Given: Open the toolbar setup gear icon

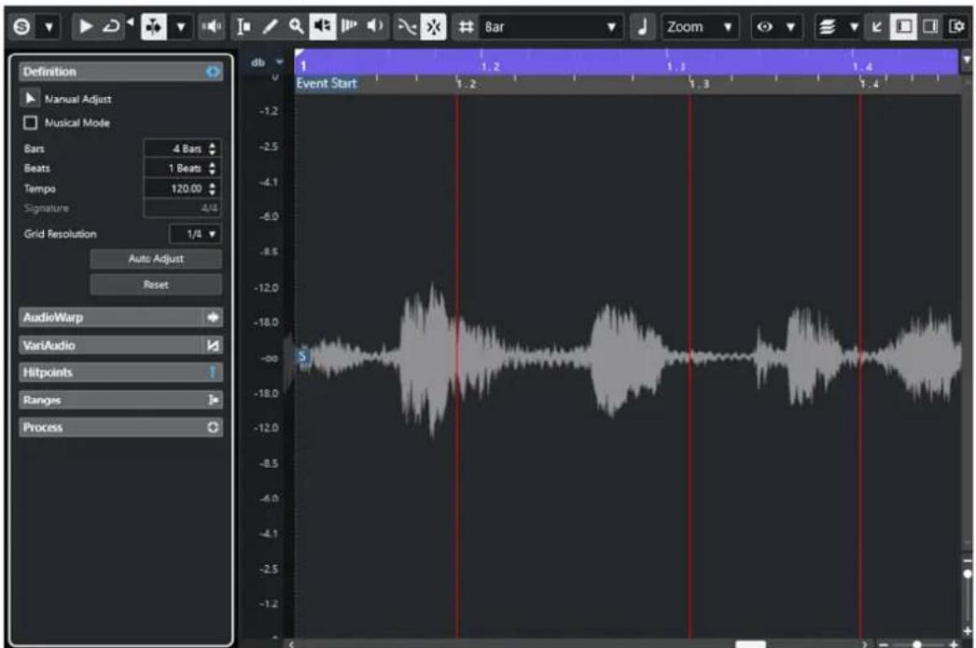Looking at the screenshot, I should coord(956,27).
